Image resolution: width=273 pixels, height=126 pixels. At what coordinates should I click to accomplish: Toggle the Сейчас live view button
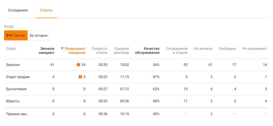[x=16, y=35]
